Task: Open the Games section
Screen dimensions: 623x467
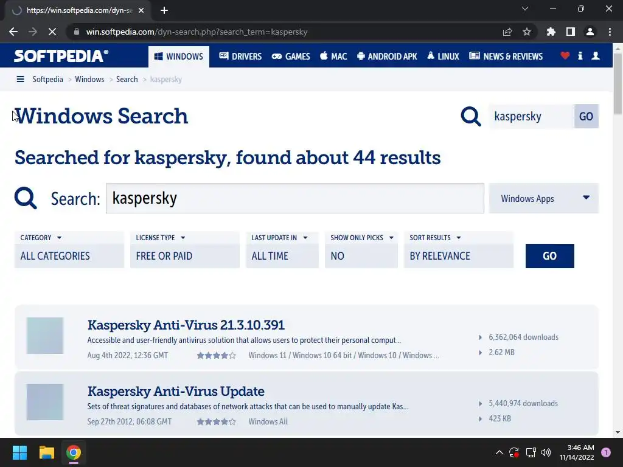Action: pos(291,57)
